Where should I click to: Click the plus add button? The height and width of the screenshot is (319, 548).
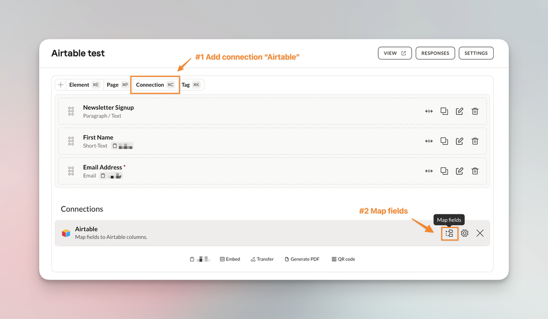click(x=61, y=85)
